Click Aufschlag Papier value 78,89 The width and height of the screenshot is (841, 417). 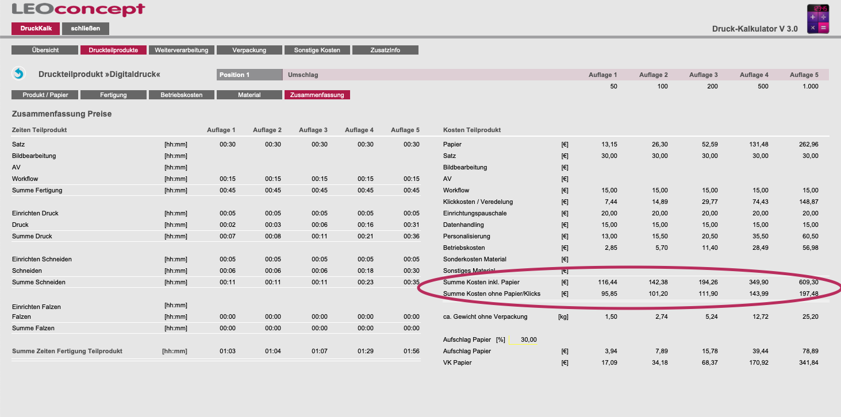(810, 351)
